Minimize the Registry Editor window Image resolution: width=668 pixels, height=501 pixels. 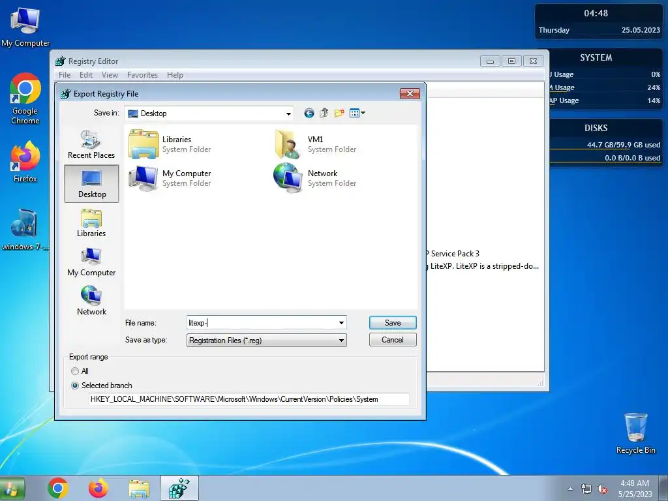(491, 61)
